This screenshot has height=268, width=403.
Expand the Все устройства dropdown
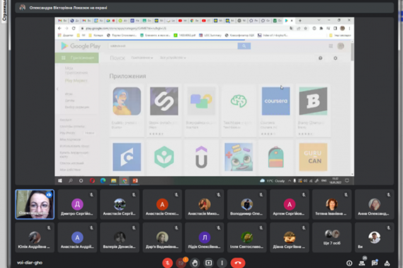point(173,58)
